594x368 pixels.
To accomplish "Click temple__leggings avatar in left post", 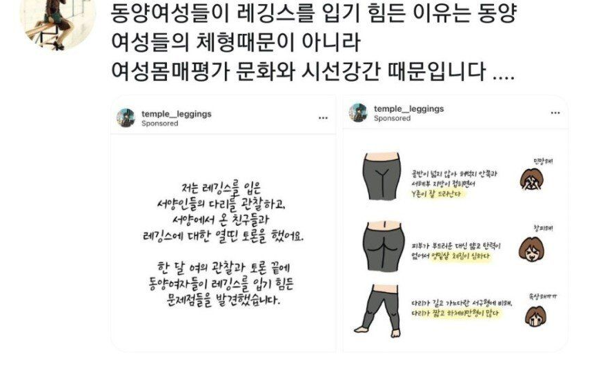I will pos(126,118).
